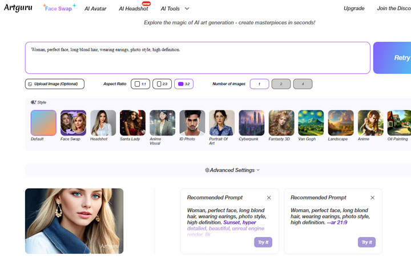Screen dimensions: 411x260
Task: Open the Face Swap nav tab
Action: (x=59, y=8)
